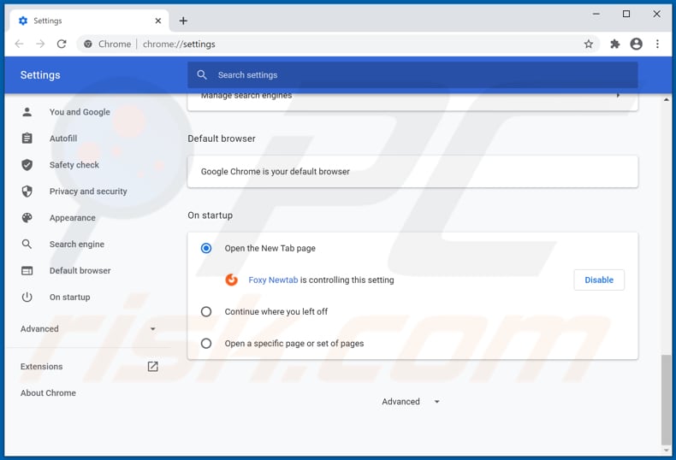
Task: Expand Advanced settings at page bottom
Action: (411, 401)
